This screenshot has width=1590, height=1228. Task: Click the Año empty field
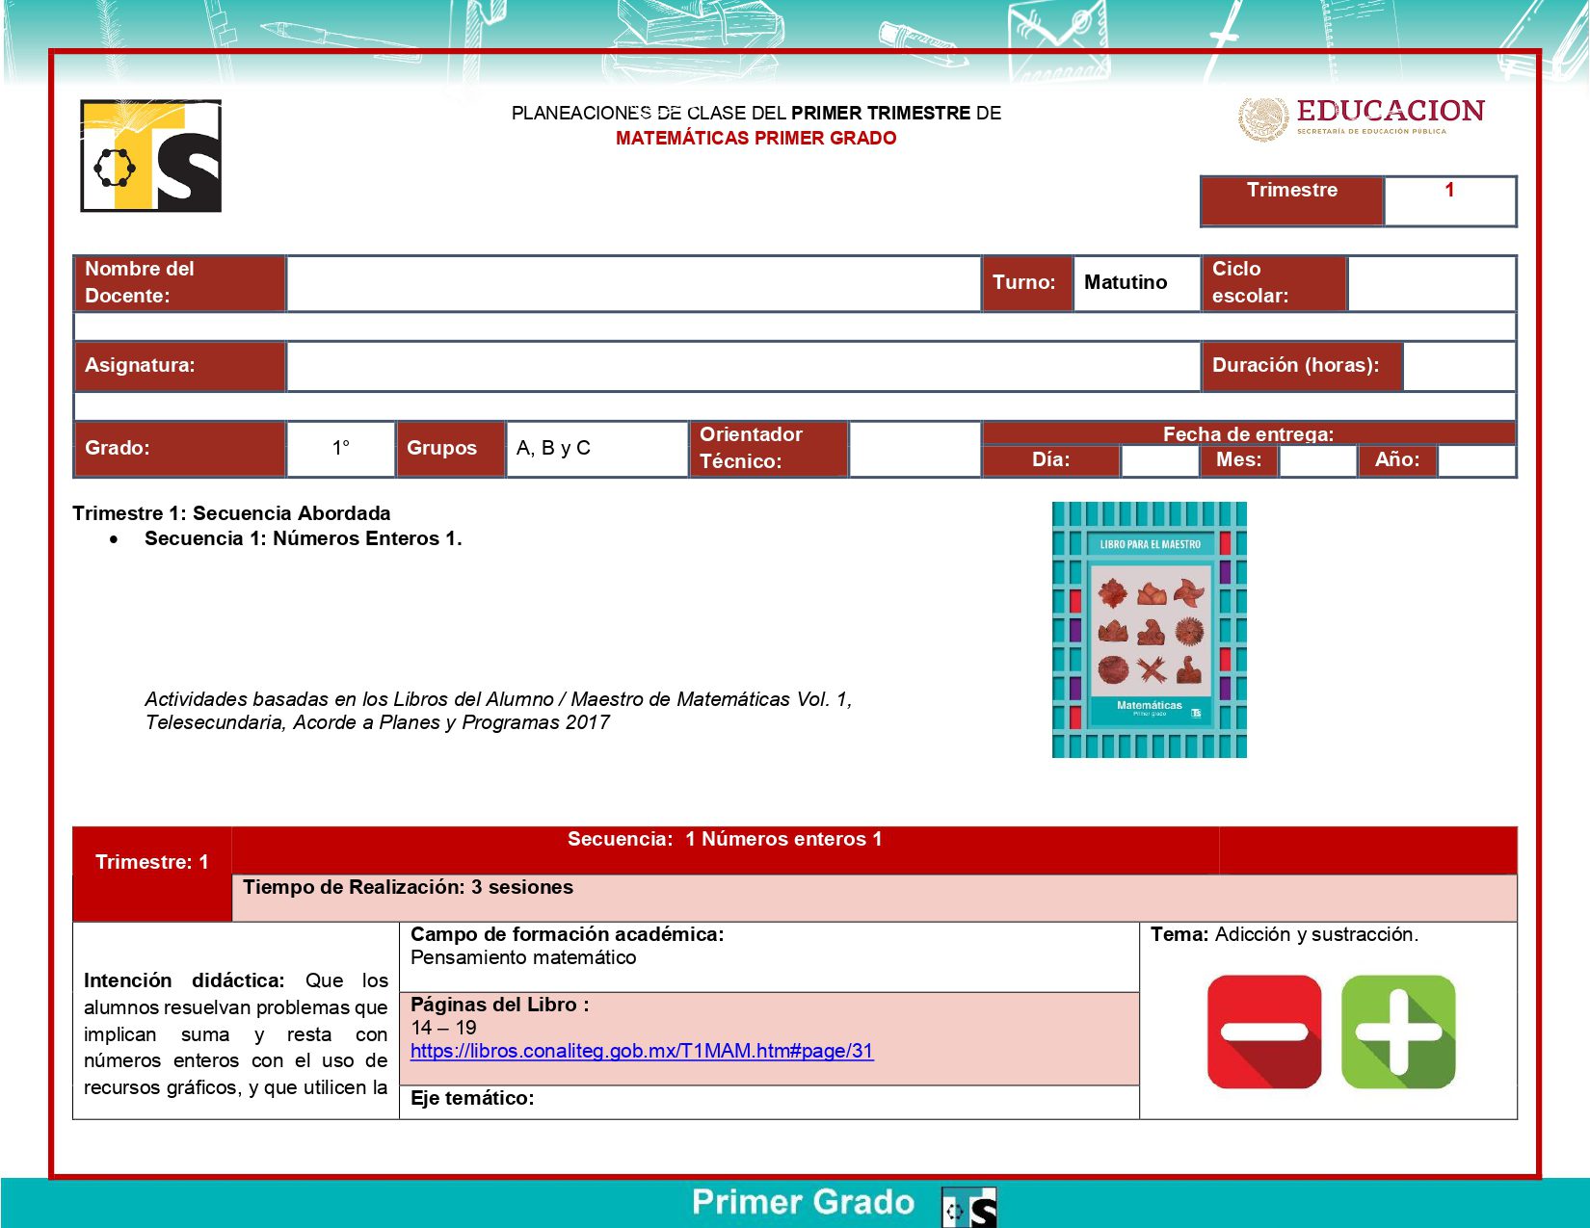1476,460
